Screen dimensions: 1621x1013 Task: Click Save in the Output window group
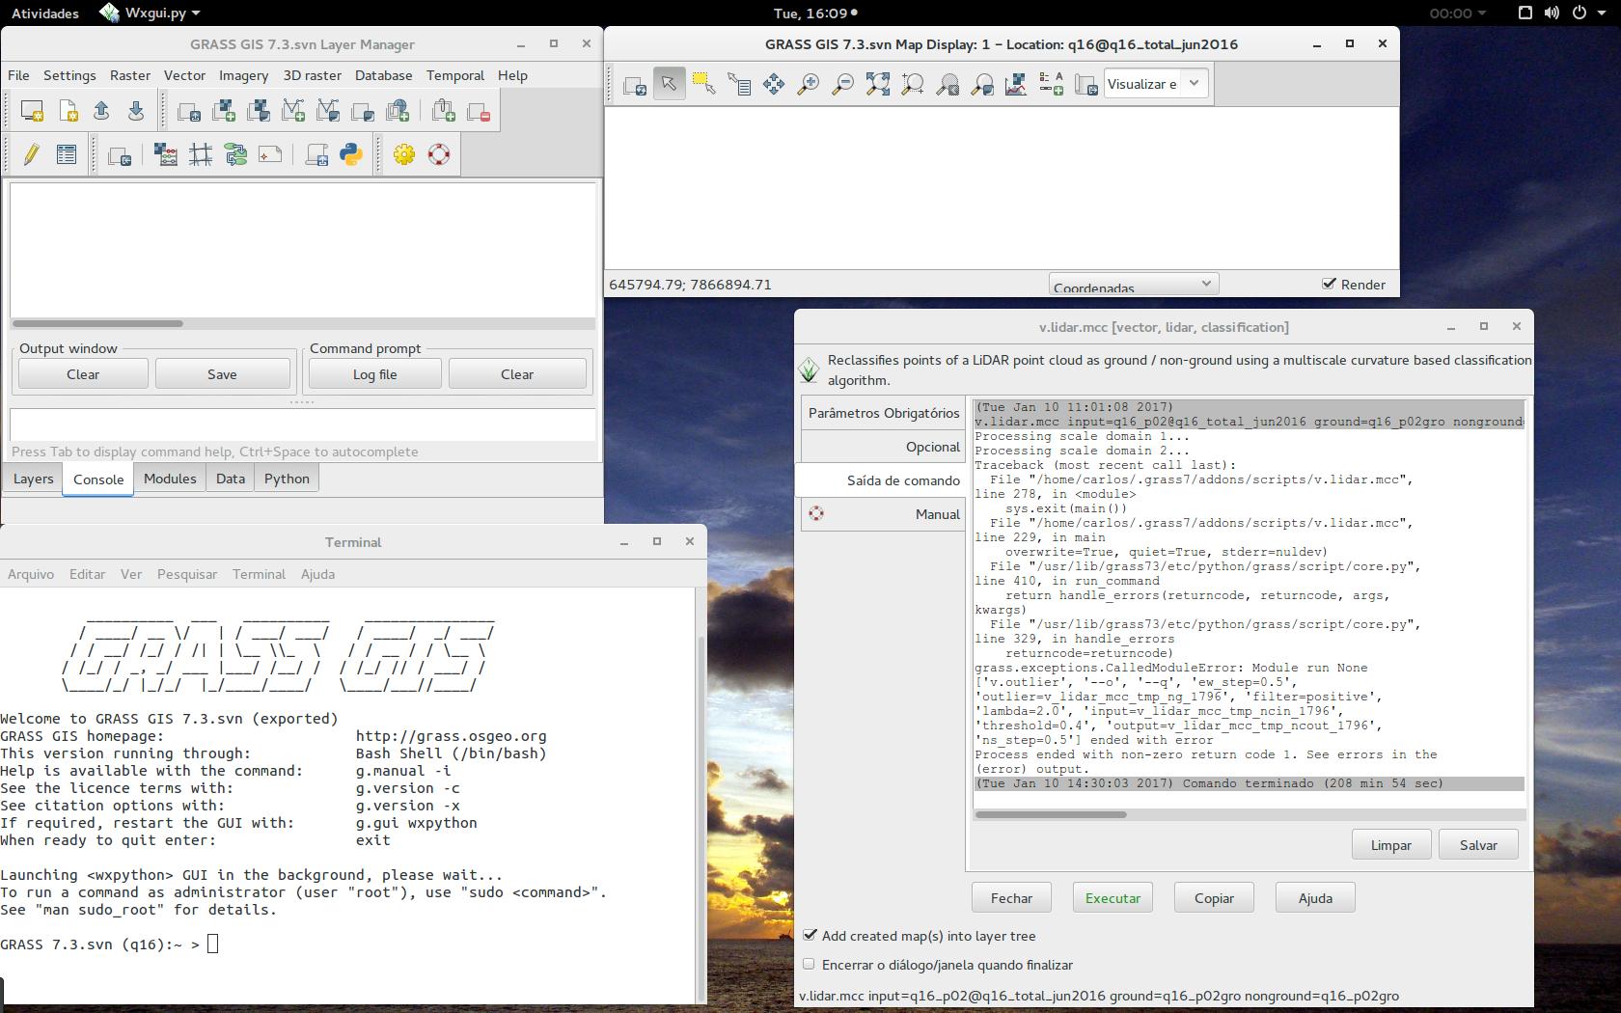point(222,374)
